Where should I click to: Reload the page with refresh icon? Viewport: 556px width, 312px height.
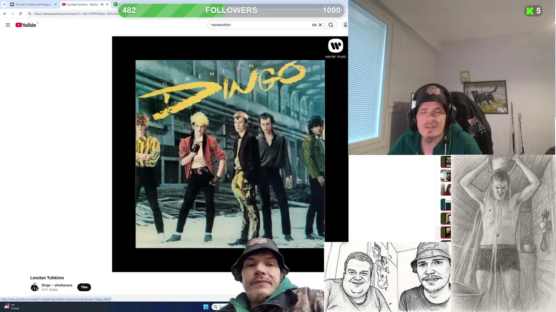coord(20,13)
